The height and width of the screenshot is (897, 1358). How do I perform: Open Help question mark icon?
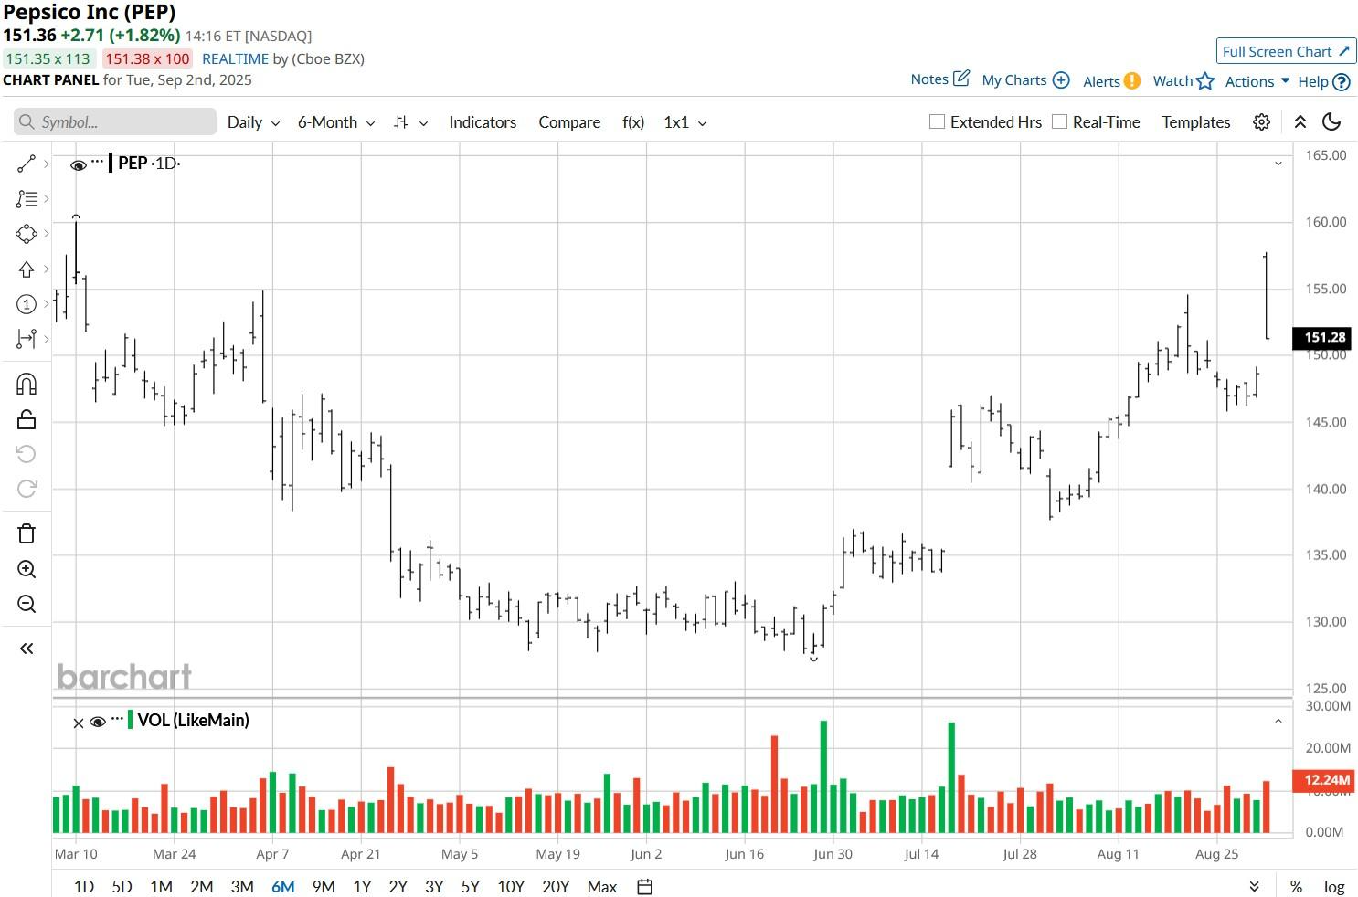[1342, 81]
